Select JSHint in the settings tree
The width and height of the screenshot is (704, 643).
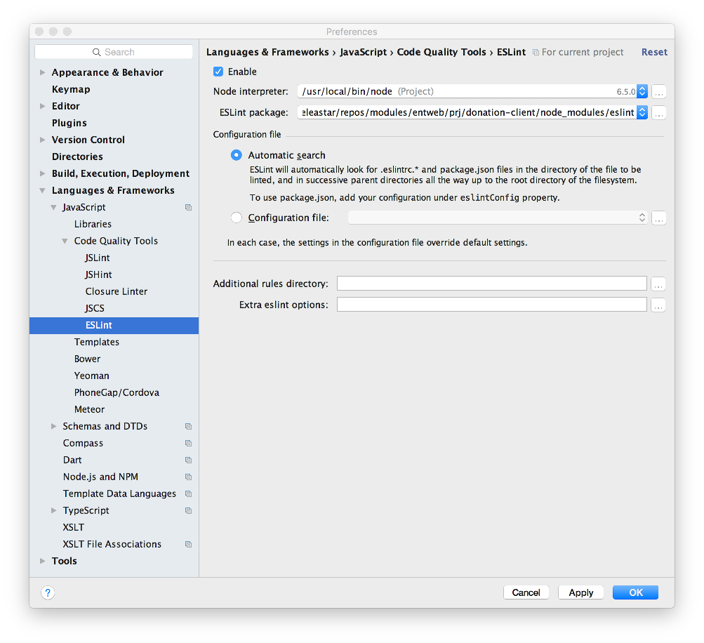click(x=98, y=274)
